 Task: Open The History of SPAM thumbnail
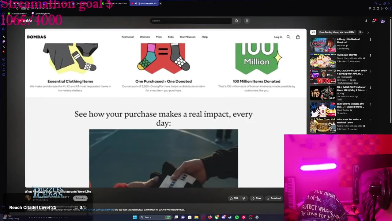(x=323, y=61)
